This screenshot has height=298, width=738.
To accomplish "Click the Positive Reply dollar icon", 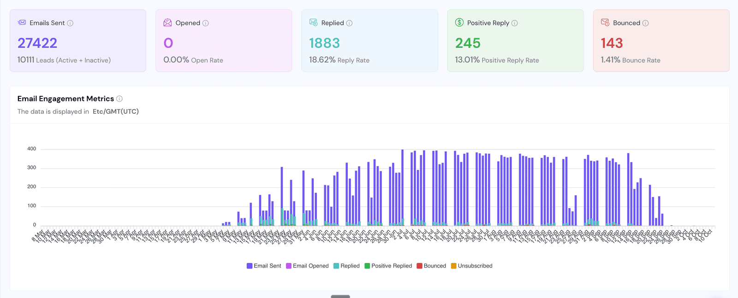I will [x=459, y=23].
